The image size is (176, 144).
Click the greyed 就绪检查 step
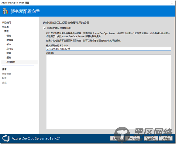click(6, 74)
